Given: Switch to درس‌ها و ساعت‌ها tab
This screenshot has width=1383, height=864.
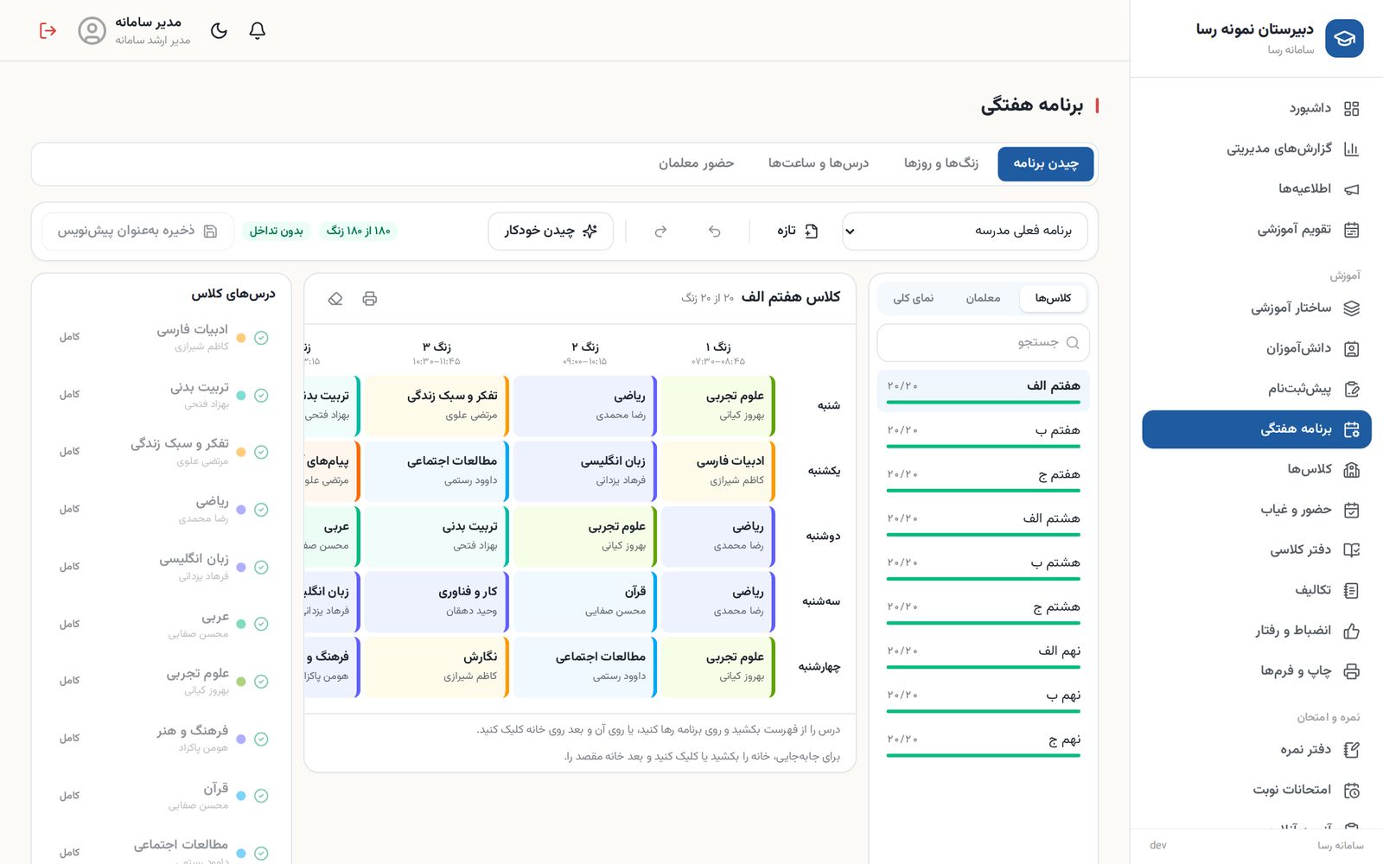Looking at the screenshot, I should click(x=819, y=163).
